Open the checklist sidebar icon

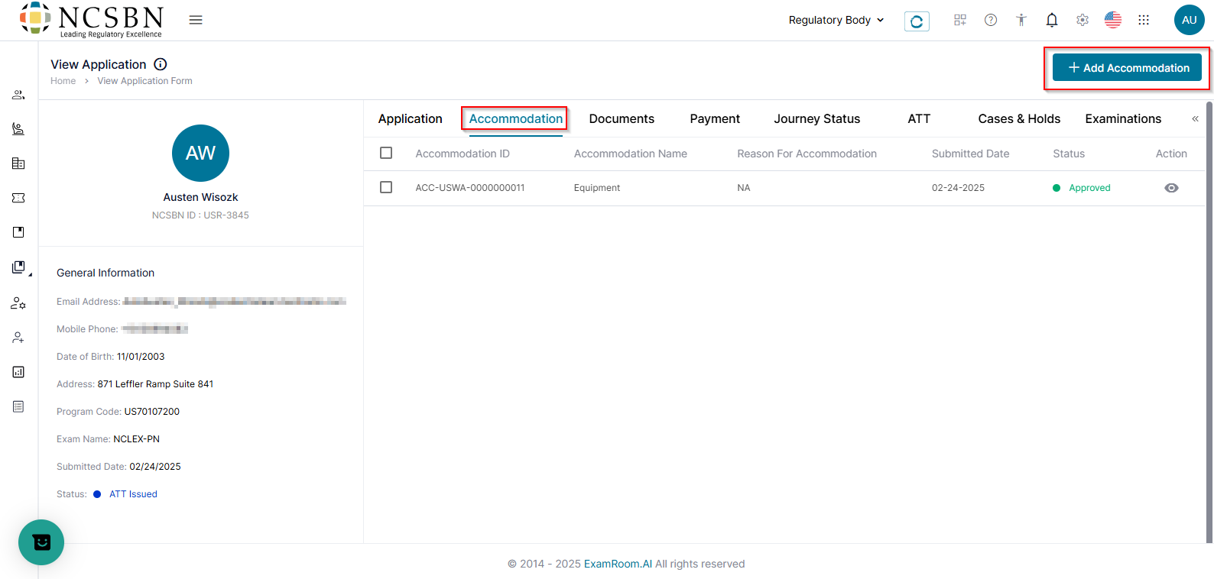18,406
